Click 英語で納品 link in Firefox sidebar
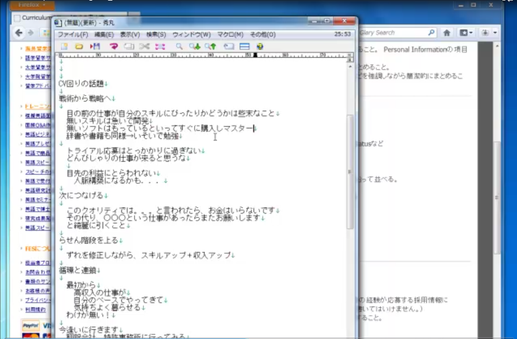Viewport: 517px width, 339px height. [x=38, y=153]
